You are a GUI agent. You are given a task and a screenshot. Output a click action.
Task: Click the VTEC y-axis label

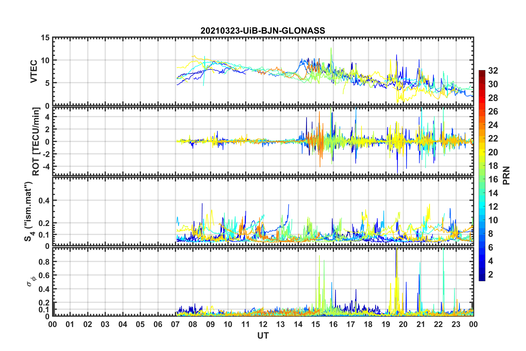tap(34, 71)
